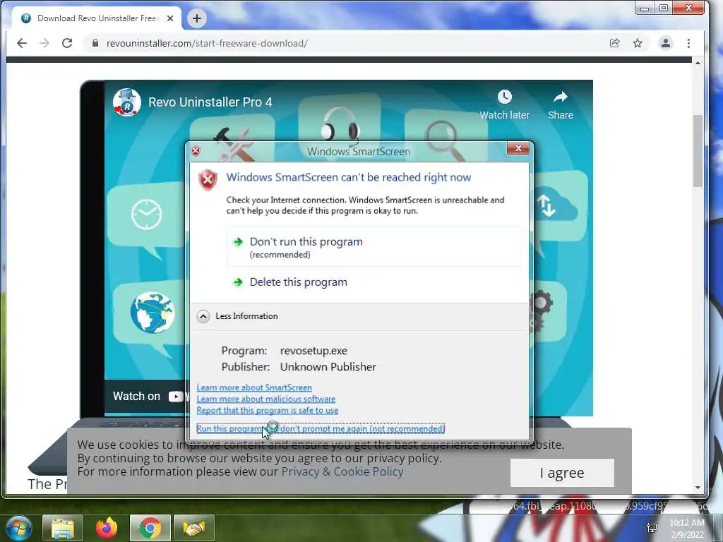
Task: Click the program name revosetup.exe
Action: pyautogui.click(x=313, y=351)
